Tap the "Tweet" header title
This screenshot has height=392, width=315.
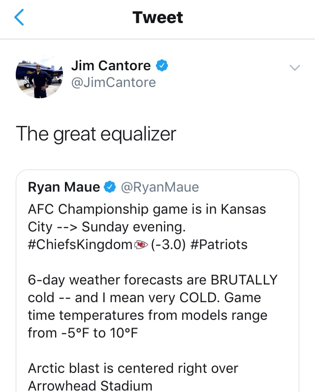click(157, 18)
